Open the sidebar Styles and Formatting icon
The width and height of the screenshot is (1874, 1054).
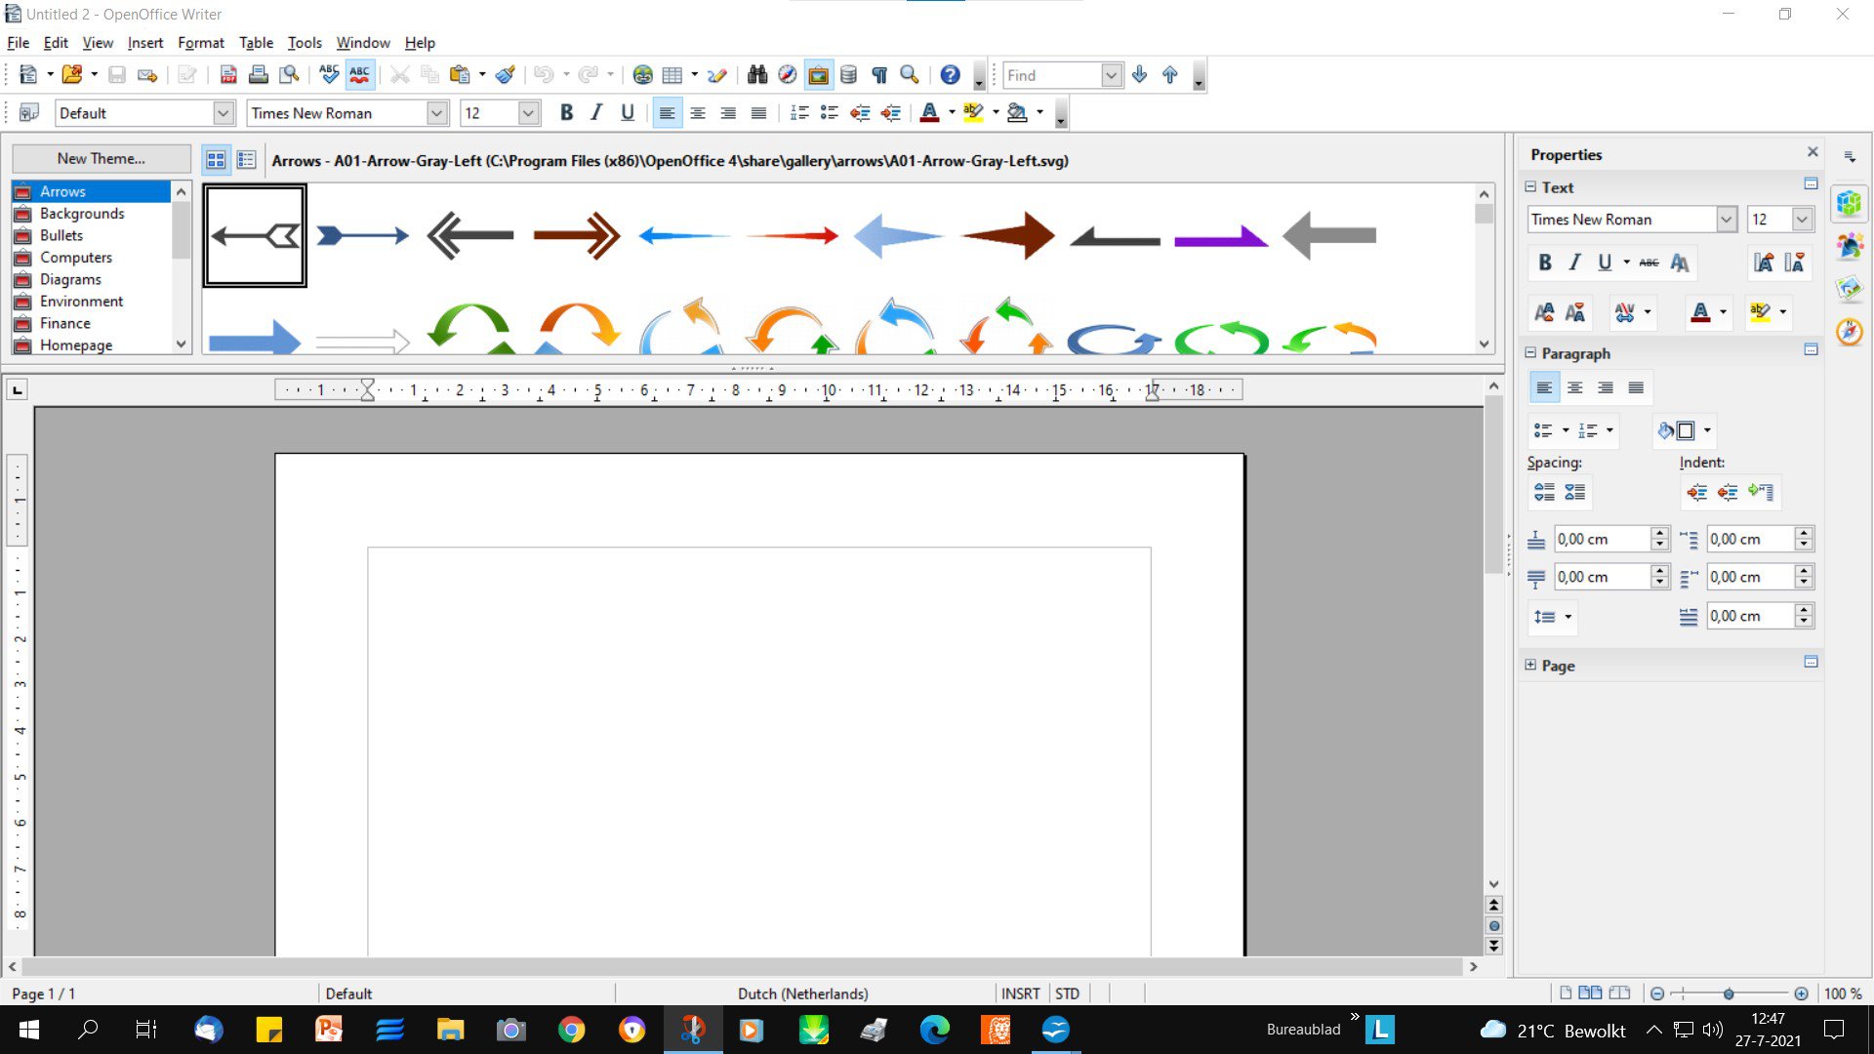1850,246
